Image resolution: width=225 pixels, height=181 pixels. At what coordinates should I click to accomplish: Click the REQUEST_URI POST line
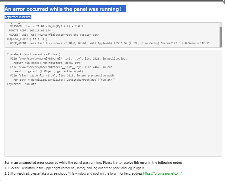click(54, 35)
